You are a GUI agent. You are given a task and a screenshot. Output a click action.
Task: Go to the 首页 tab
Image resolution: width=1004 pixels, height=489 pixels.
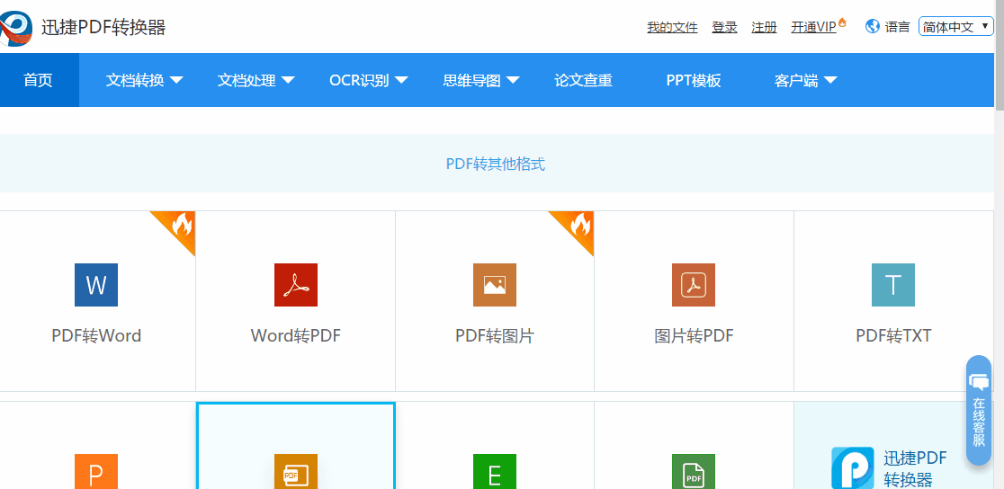pyautogui.click(x=39, y=80)
